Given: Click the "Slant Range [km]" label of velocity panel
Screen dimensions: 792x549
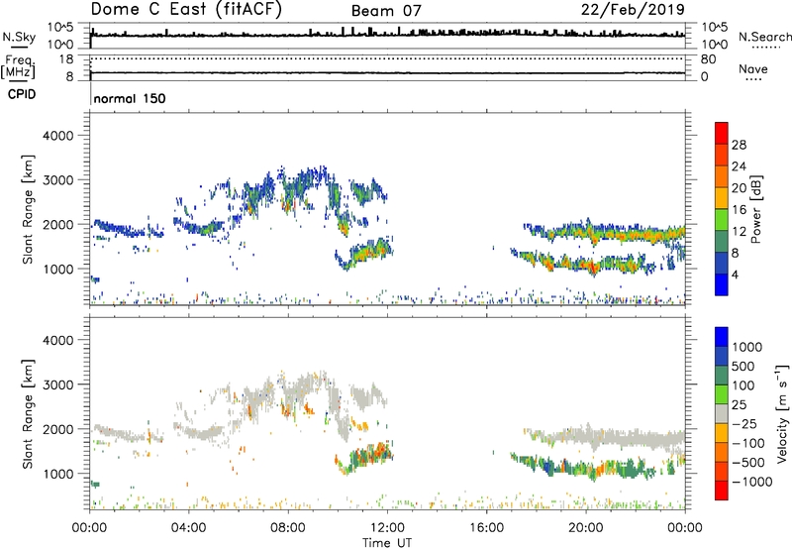Looking at the screenshot, I should tap(28, 413).
